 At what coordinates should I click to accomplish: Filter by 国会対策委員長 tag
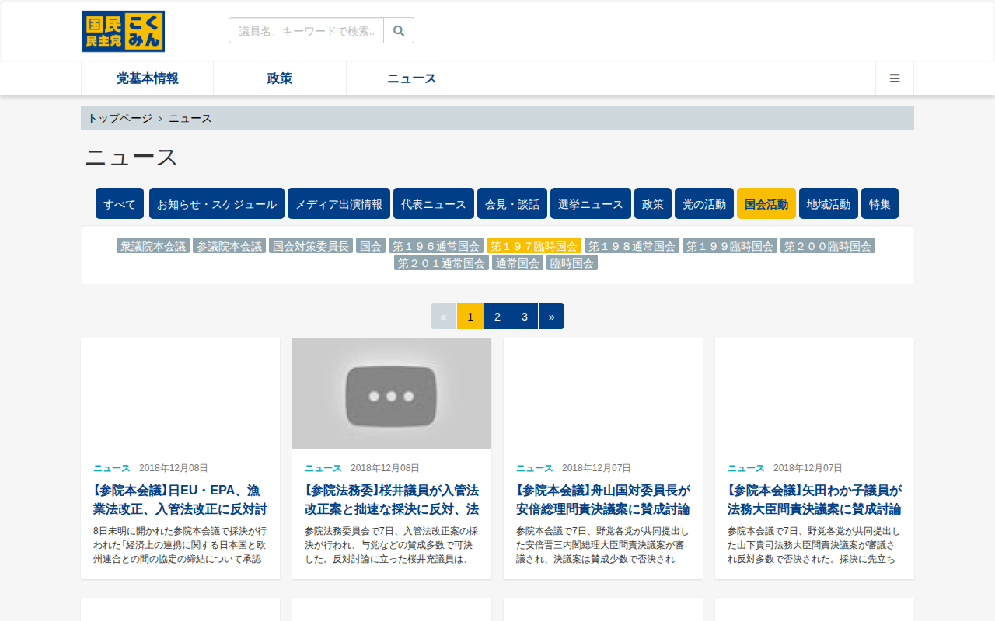click(311, 245)
